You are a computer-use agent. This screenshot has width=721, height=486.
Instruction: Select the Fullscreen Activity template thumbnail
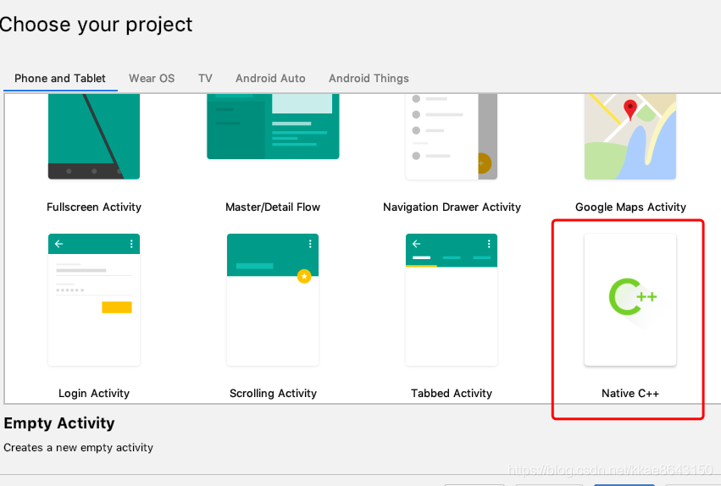click(94, 136)
